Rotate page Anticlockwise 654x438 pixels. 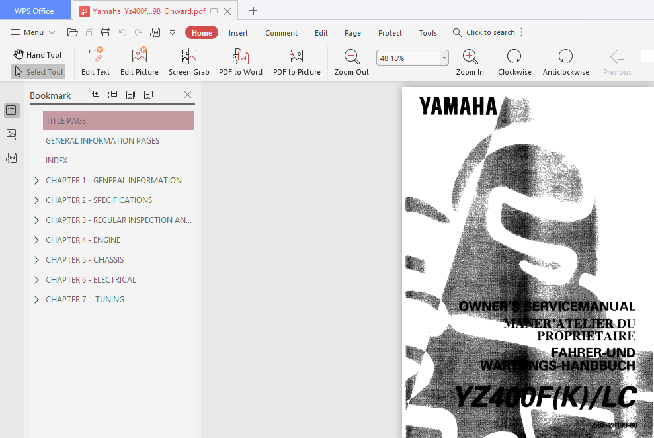pos(565,62)
